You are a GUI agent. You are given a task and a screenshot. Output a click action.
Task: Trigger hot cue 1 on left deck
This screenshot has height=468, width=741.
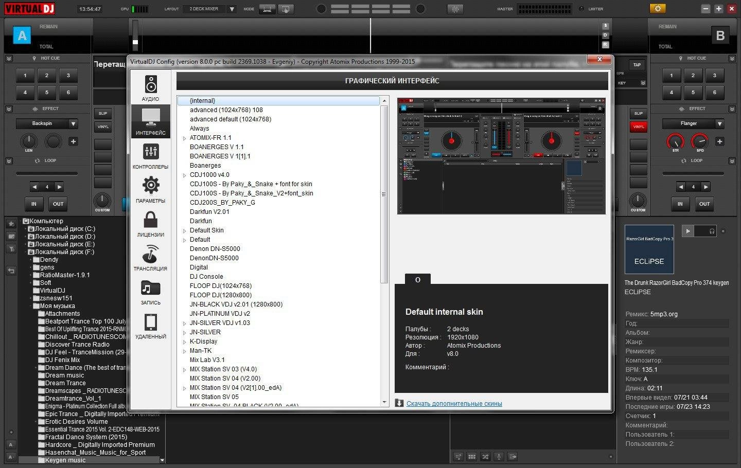pyautogui.click(x=25, y=76)
